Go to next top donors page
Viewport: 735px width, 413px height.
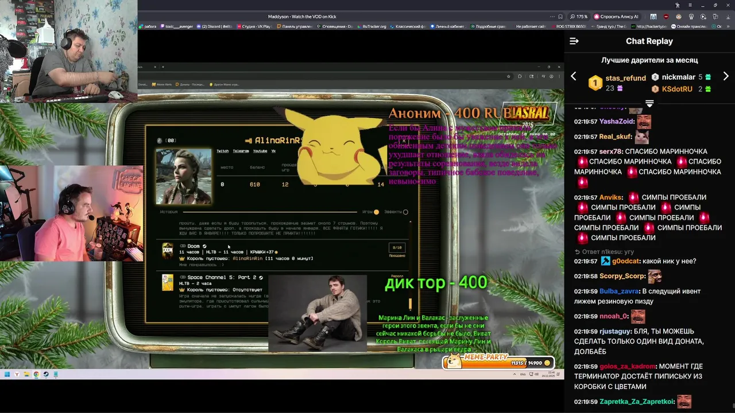pos(726,76)
